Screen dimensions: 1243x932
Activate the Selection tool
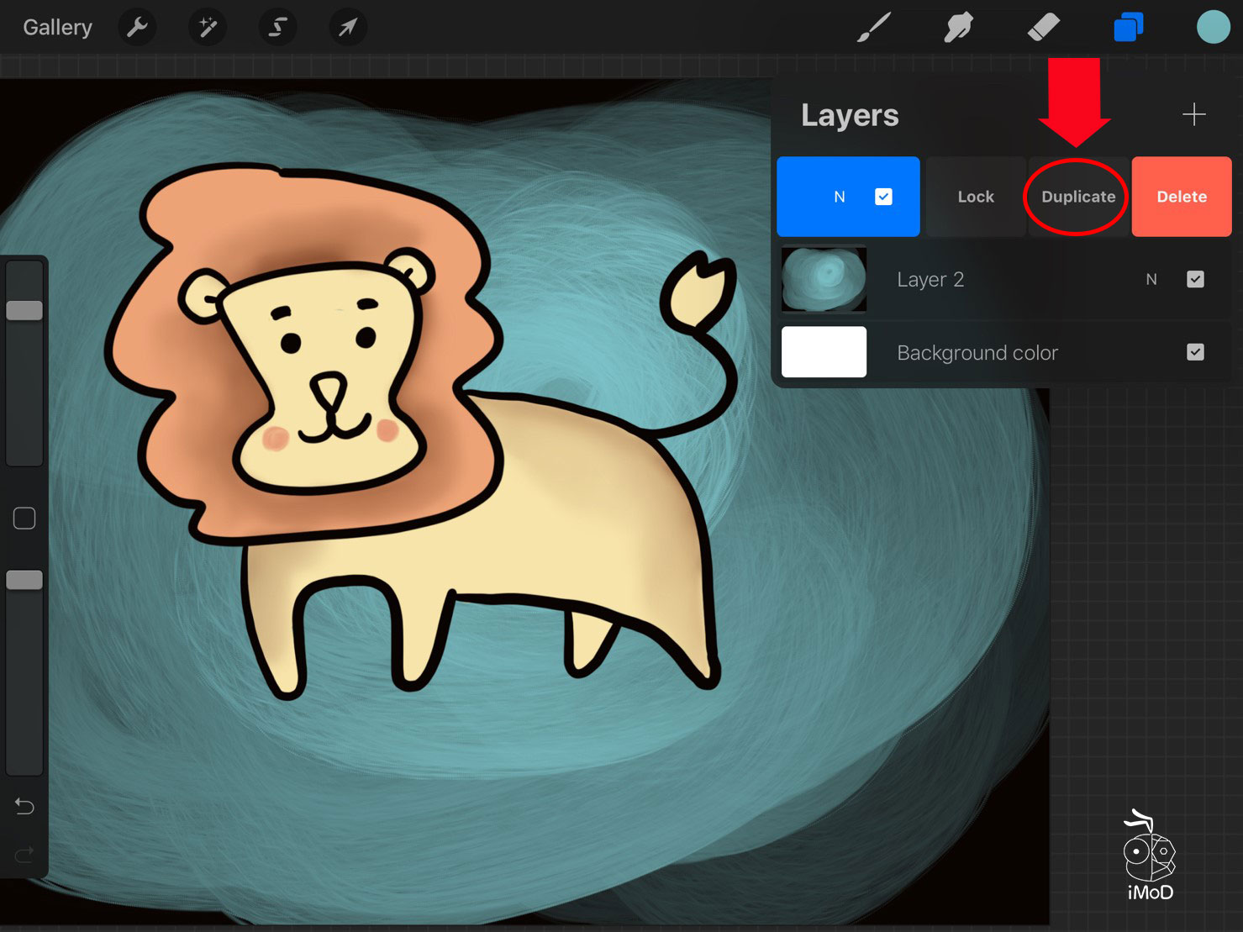click(277, 28)
